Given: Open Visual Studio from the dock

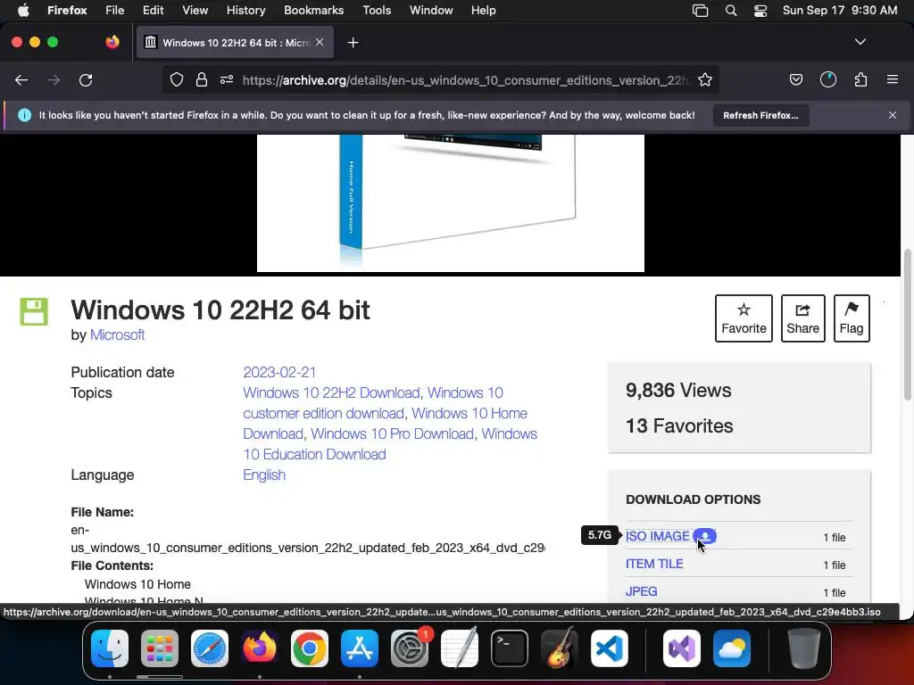Looking at the screenshot, I should 682,648.
